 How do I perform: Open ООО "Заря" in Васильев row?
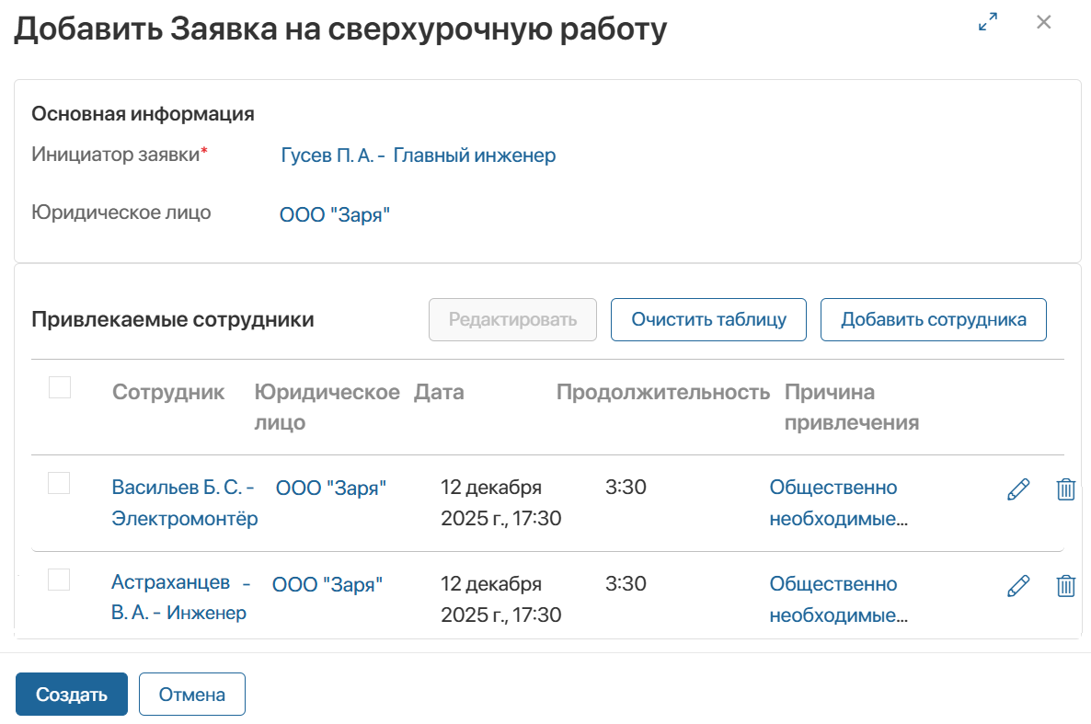click(331, 488)
